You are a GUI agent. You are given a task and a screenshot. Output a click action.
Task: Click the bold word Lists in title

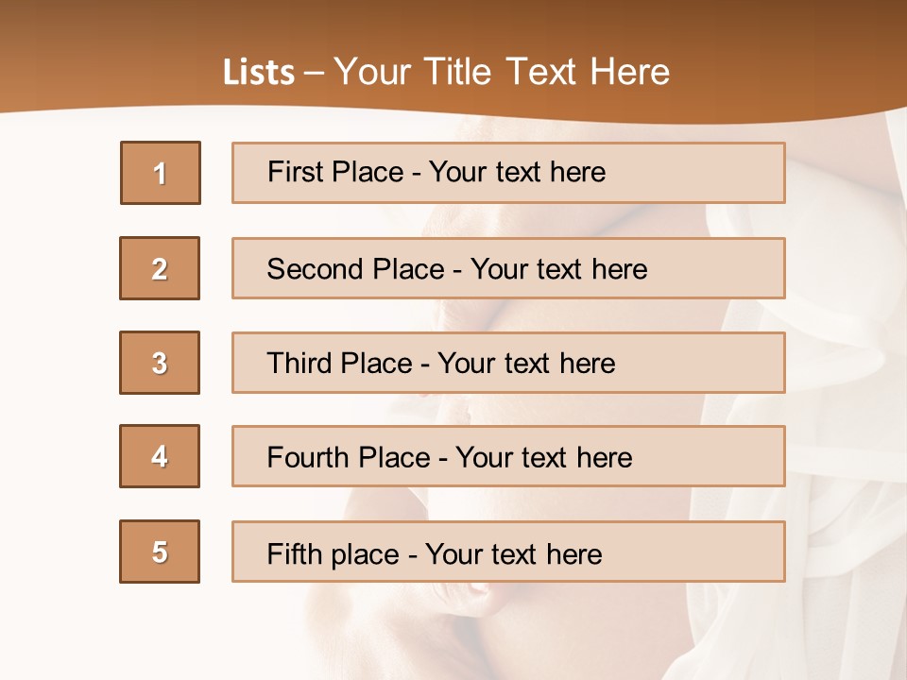pyautogui.click(x=259, y=72)
